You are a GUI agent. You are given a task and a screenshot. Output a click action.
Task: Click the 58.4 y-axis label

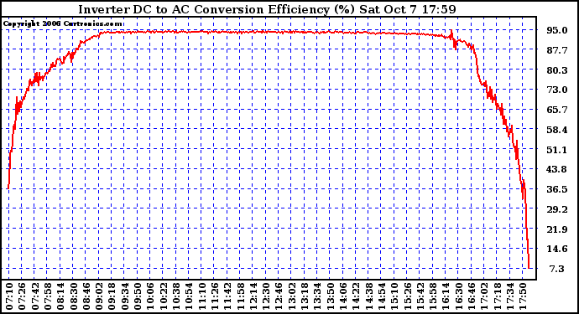[557, 130]
